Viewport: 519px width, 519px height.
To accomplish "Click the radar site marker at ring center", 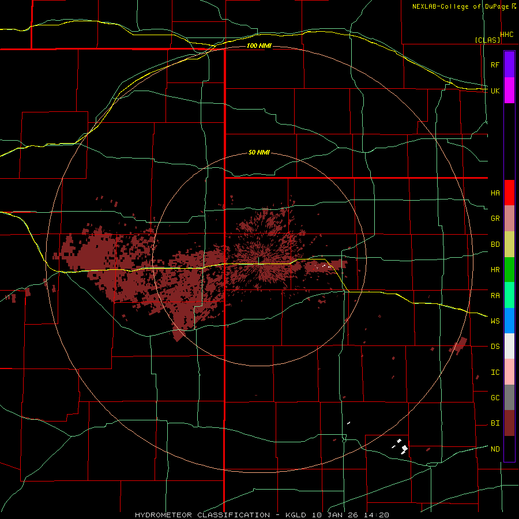I will tap(259, 260).
